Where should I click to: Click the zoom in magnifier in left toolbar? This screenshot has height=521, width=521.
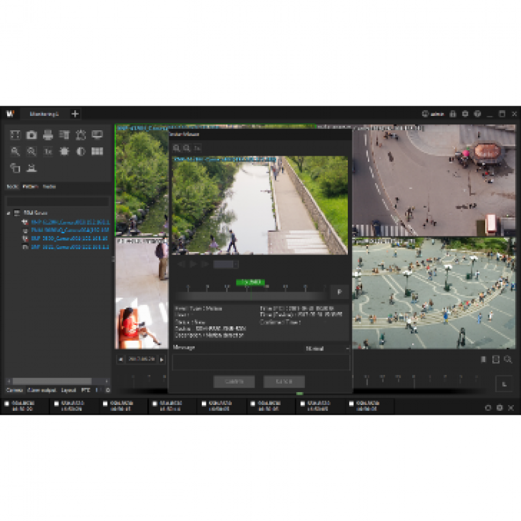tap(15, 152)
